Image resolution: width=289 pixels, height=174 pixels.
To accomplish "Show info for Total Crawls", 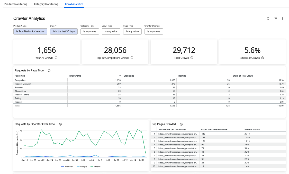I will tap(192, 58).
